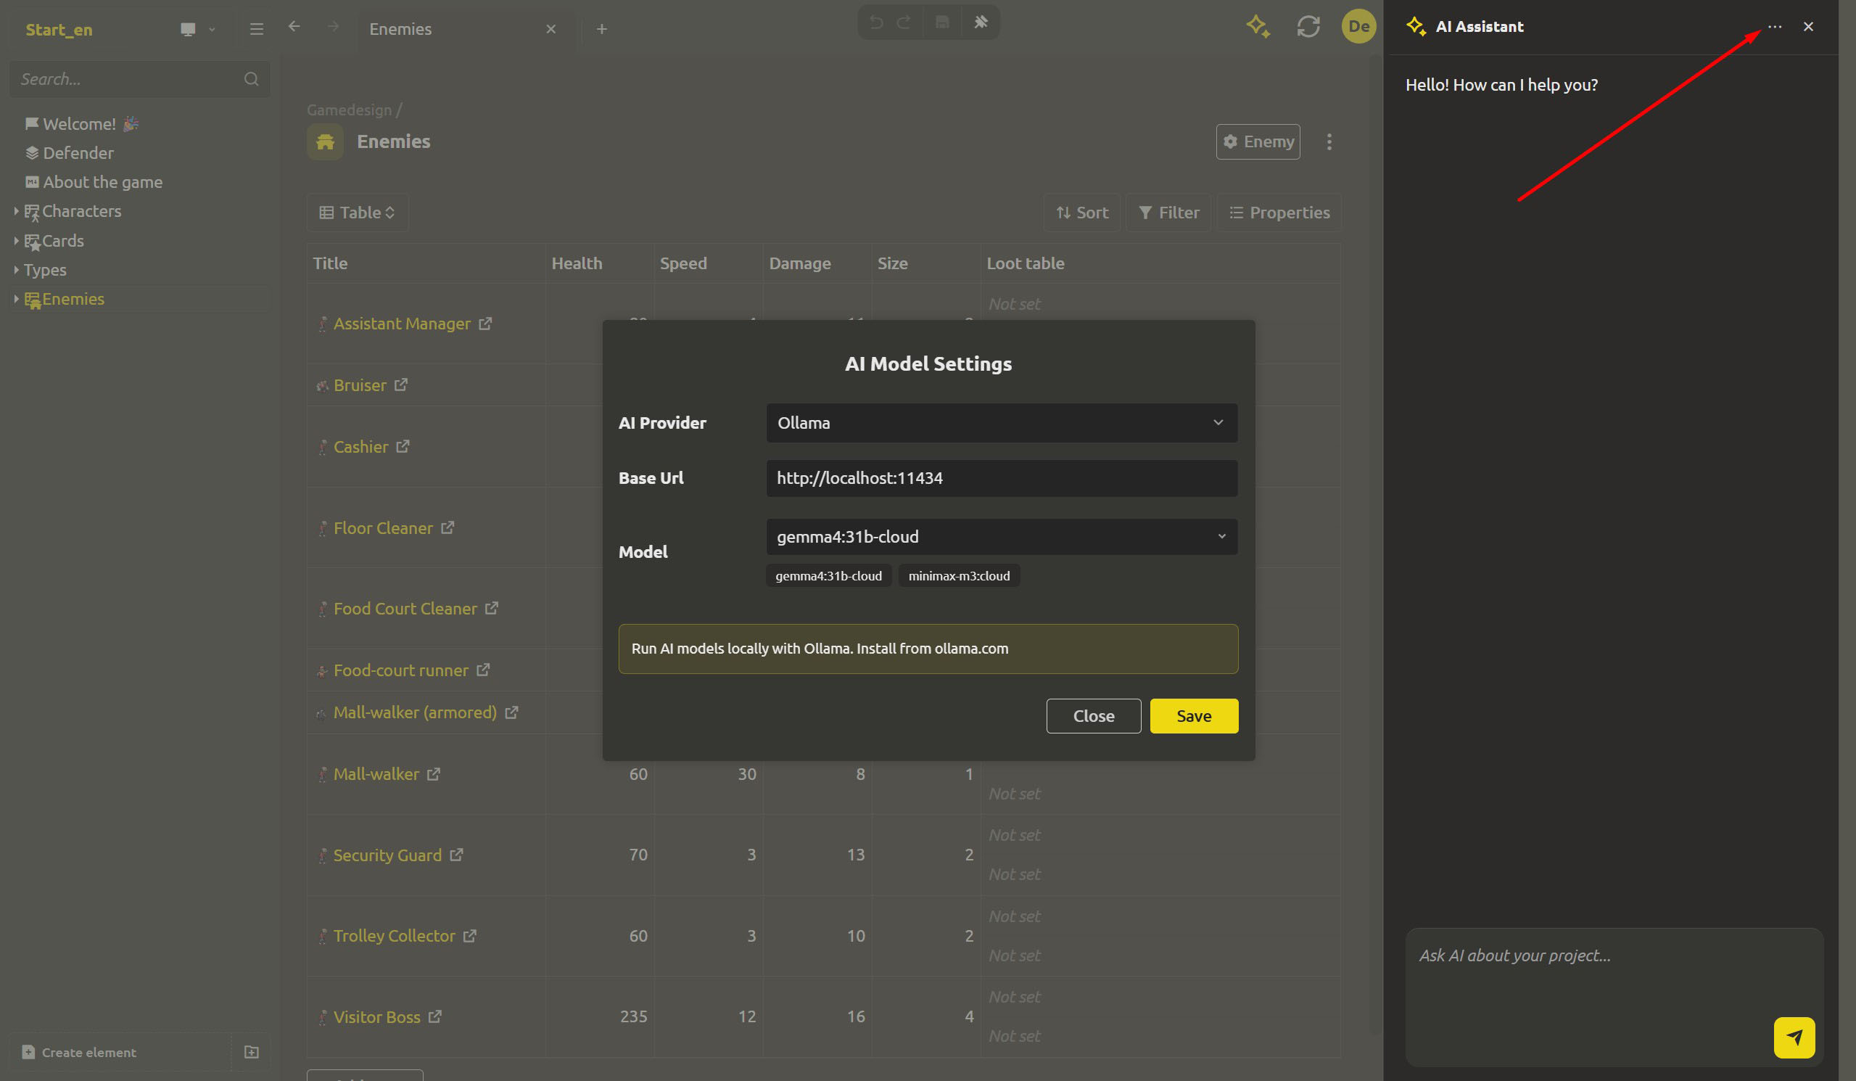
Task: Click the AI sparkle icon in top toolbar
Action: point(1258,27)
